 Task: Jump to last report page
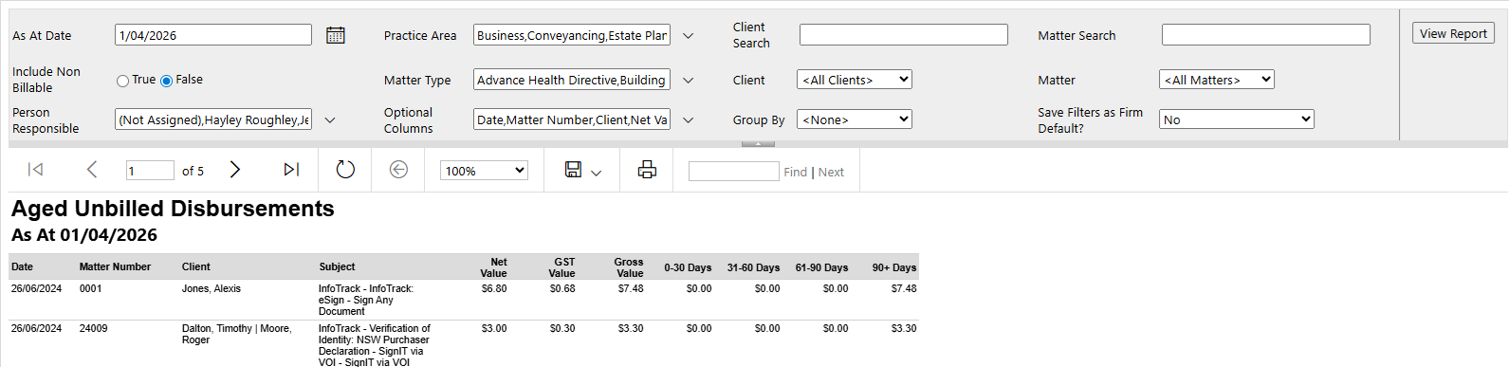[291, 170]
